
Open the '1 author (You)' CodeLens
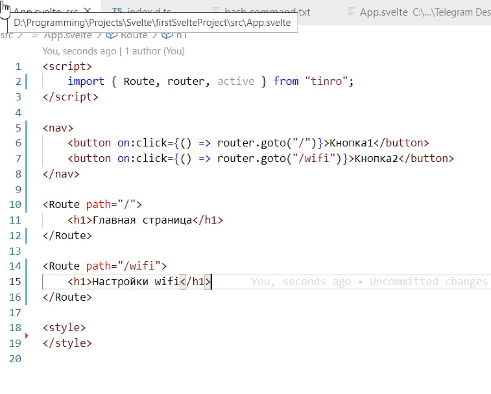154,51
